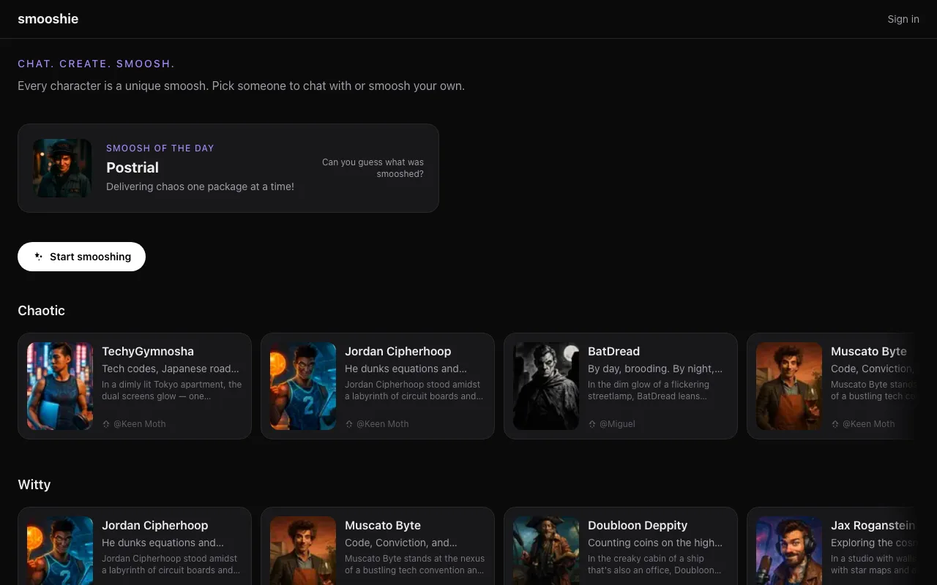
Task: Click the Witty section heading
Action: tap(34, 485)
